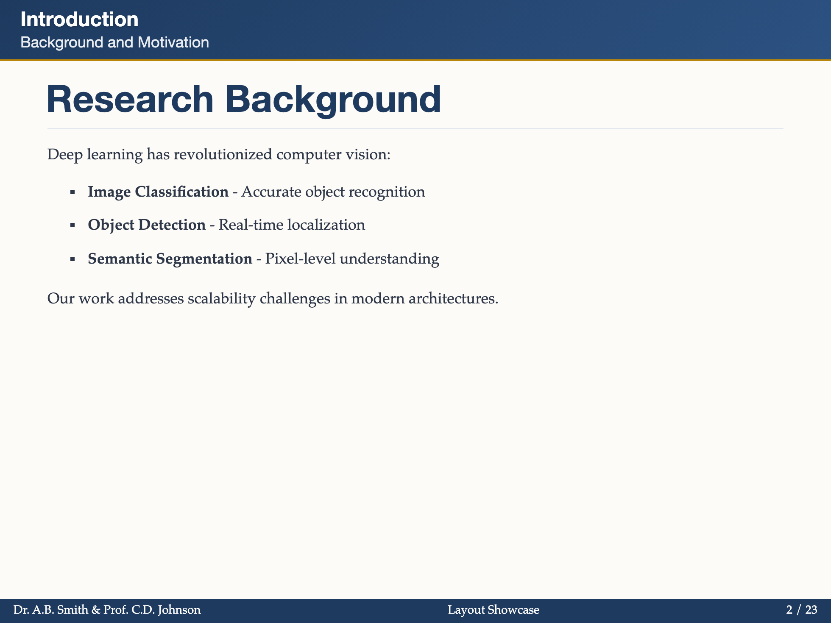Click the bullet marker before Image Classification
Screen dimensions: 831x623
coord(72,192)
